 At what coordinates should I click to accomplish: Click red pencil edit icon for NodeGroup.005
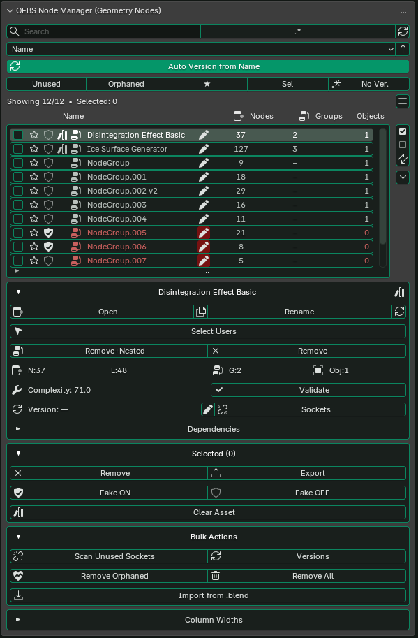tap(204, 233)
